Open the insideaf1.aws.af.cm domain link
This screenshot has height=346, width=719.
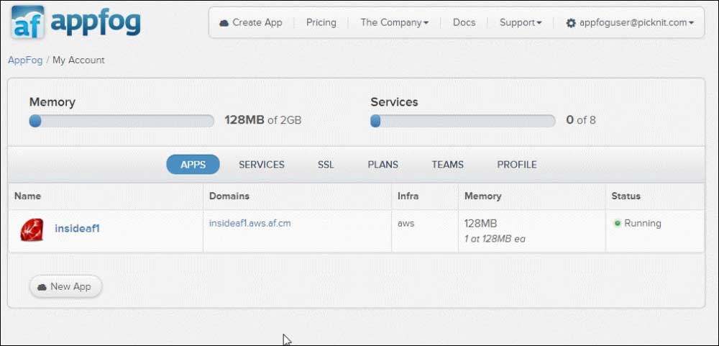click(250, 224)
